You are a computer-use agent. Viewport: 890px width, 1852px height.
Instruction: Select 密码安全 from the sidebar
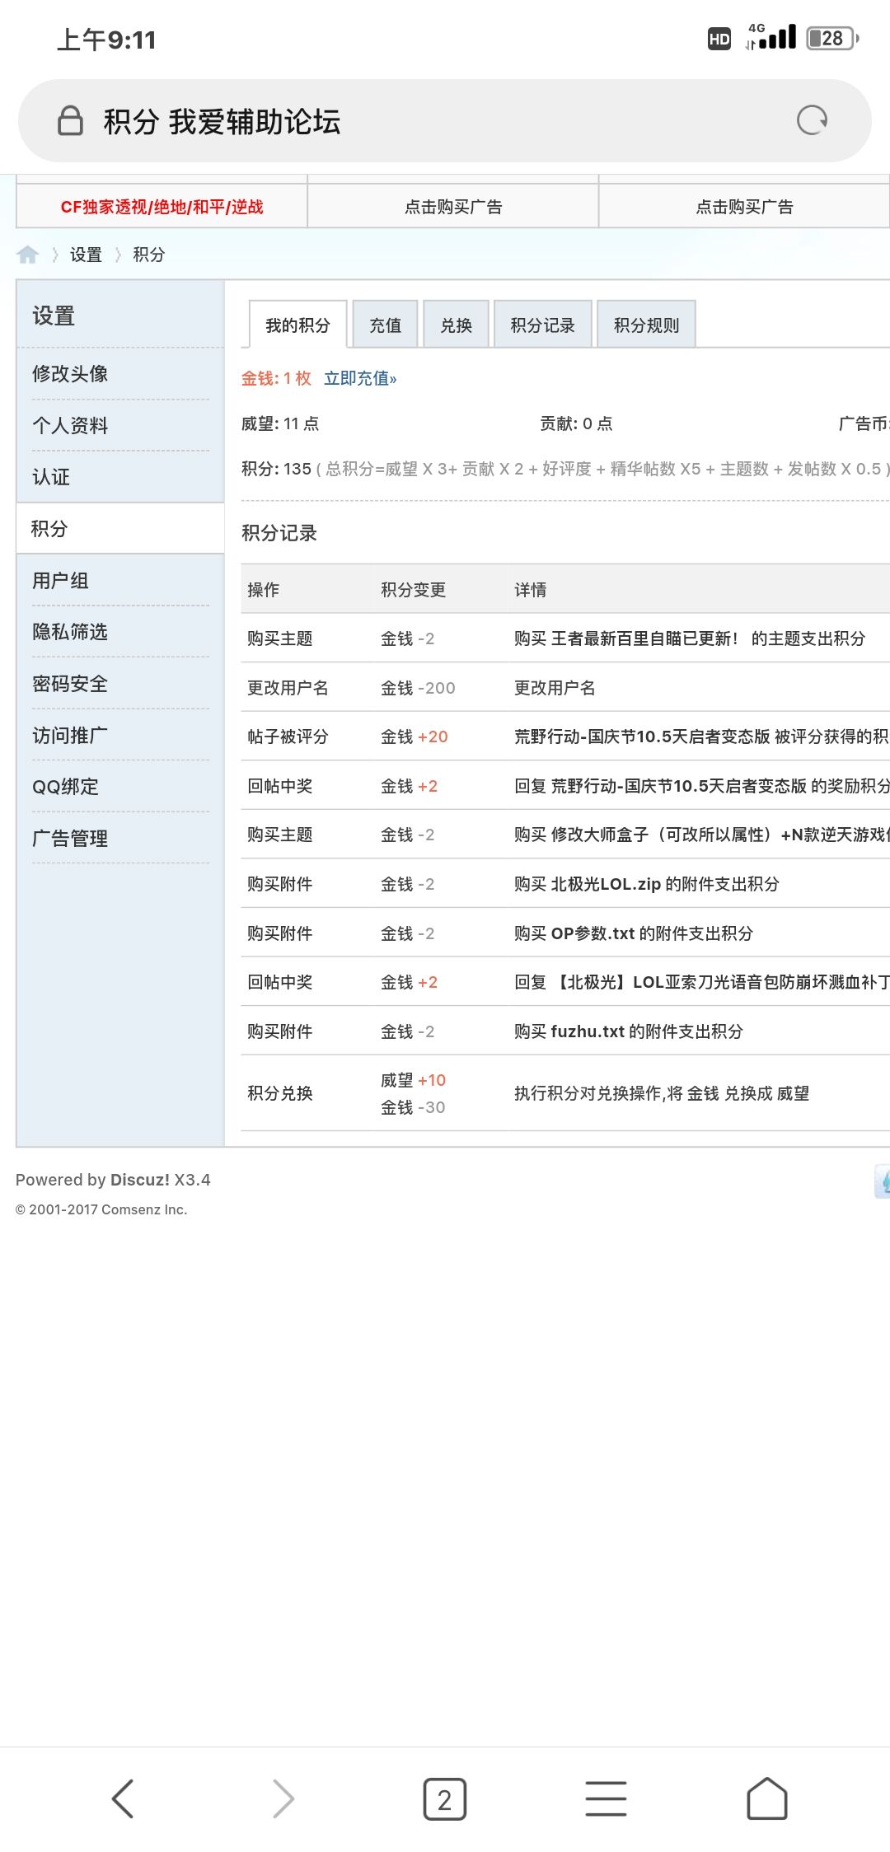point(70,684)
